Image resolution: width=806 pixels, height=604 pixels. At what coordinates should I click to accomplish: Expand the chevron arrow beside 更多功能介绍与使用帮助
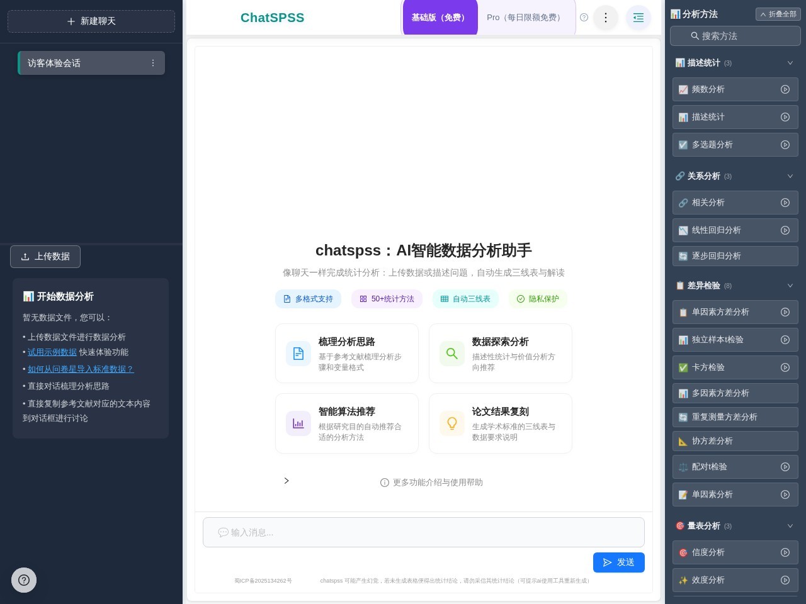[x=287, y=481]
